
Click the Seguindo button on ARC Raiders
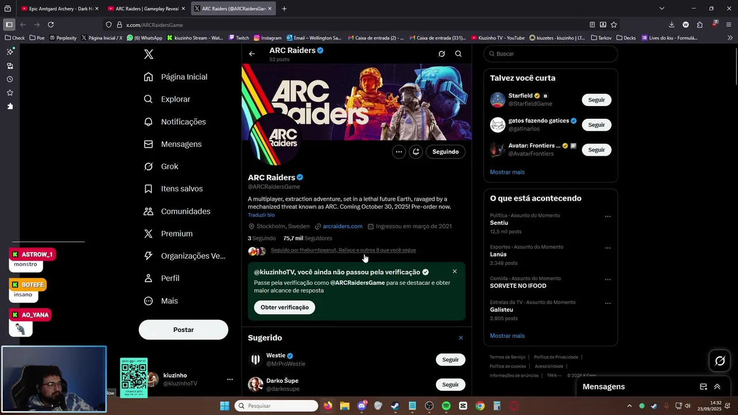click(x=446, y=152)
